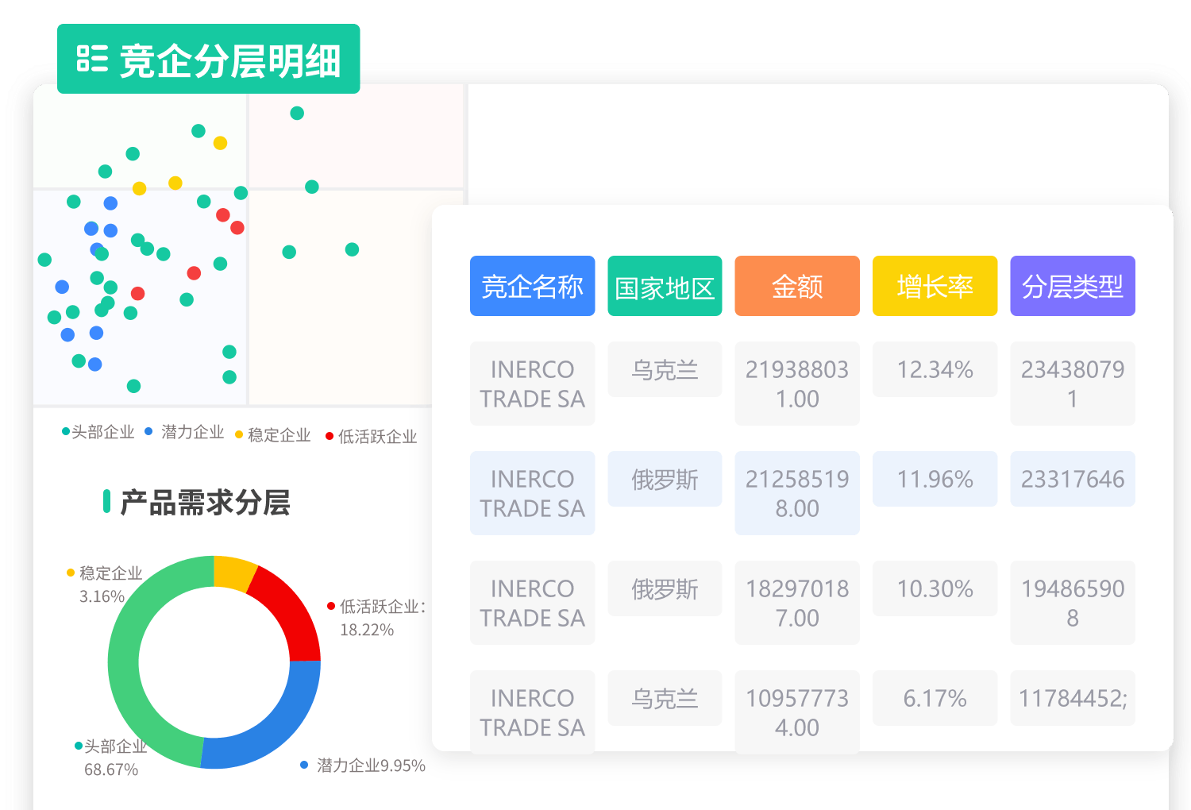Click amount cell 182970187.00
The height and width of the screenshot is (810, 1191).
tap(797, 603)
